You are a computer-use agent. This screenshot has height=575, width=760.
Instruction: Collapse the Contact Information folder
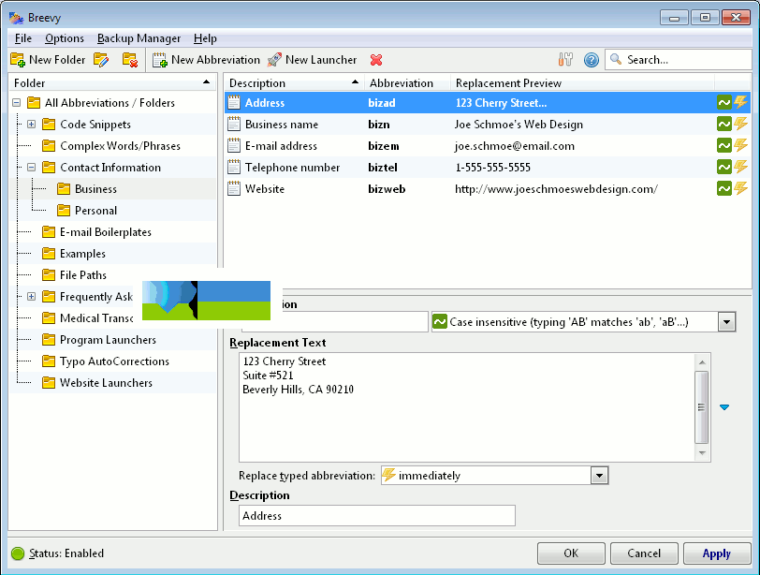pos(31,168)
